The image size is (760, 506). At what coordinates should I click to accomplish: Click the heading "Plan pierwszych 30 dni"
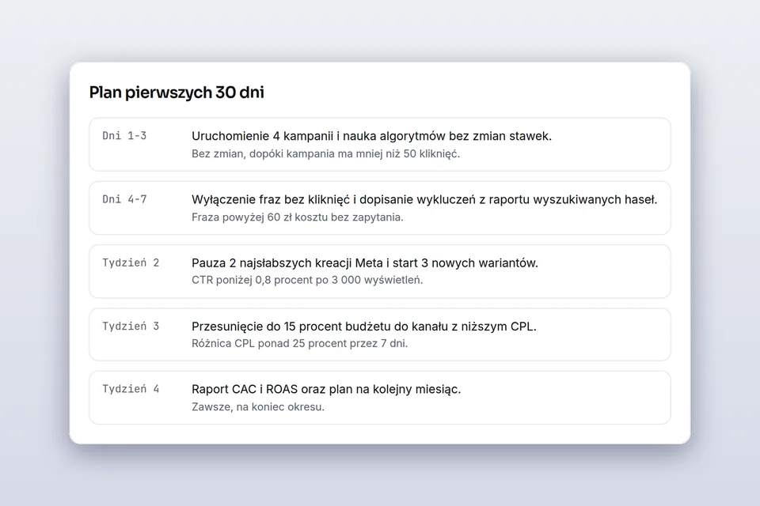[x=177, y=92]
